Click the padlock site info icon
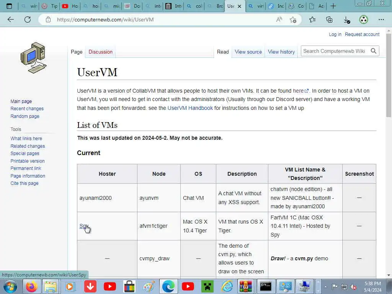Screen dimensions: 392x294 48,20
